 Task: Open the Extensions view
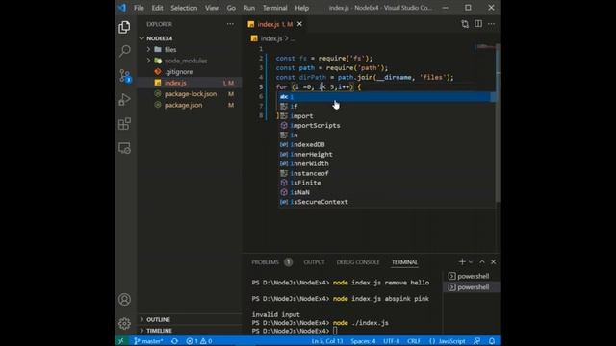pyautogui.click(x=124, y=124)
